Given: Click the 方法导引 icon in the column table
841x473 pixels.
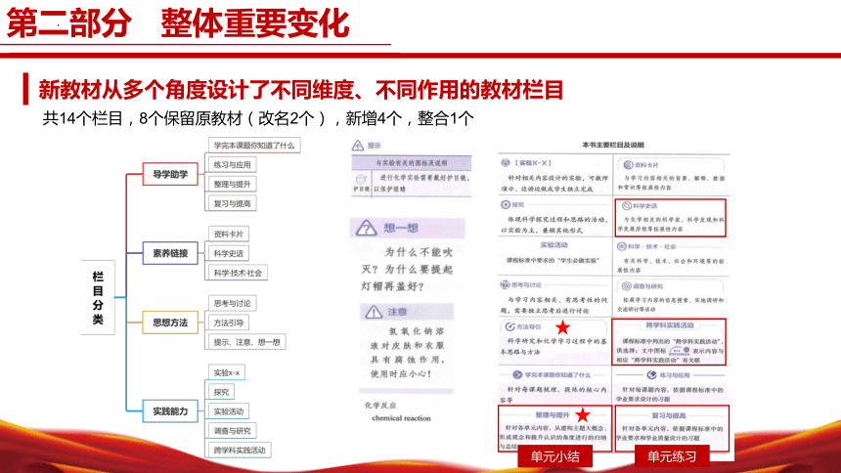Looking at the screenshot, I should click(x=510, y=326).
